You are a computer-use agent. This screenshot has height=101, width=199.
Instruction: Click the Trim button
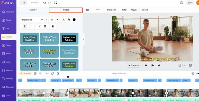47,74
